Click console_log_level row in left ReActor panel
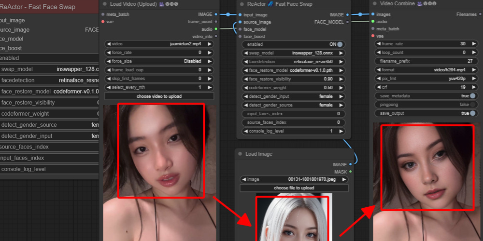Image resolution: width=483 pixels, height=241 pixels. 49,169
